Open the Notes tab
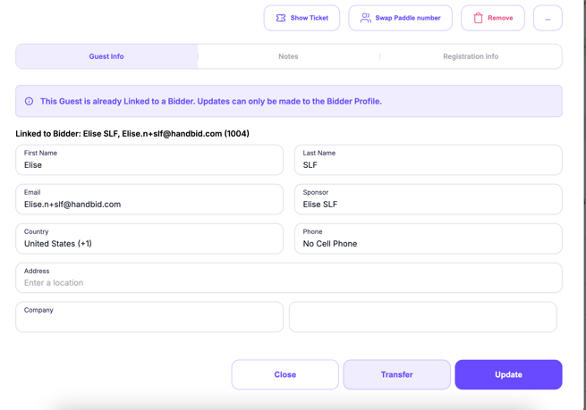This screenshot has width=586, height=410. (288, 56)
